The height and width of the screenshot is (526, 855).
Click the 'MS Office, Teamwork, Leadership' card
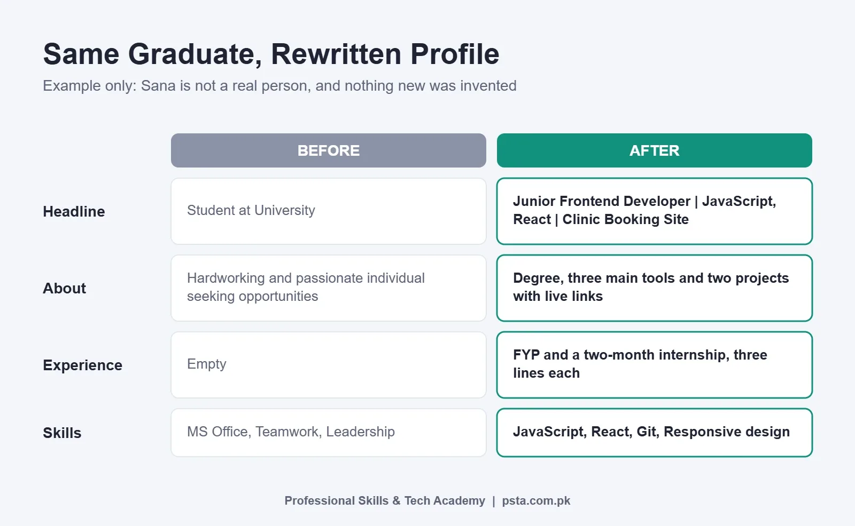(x=329, y=433)
